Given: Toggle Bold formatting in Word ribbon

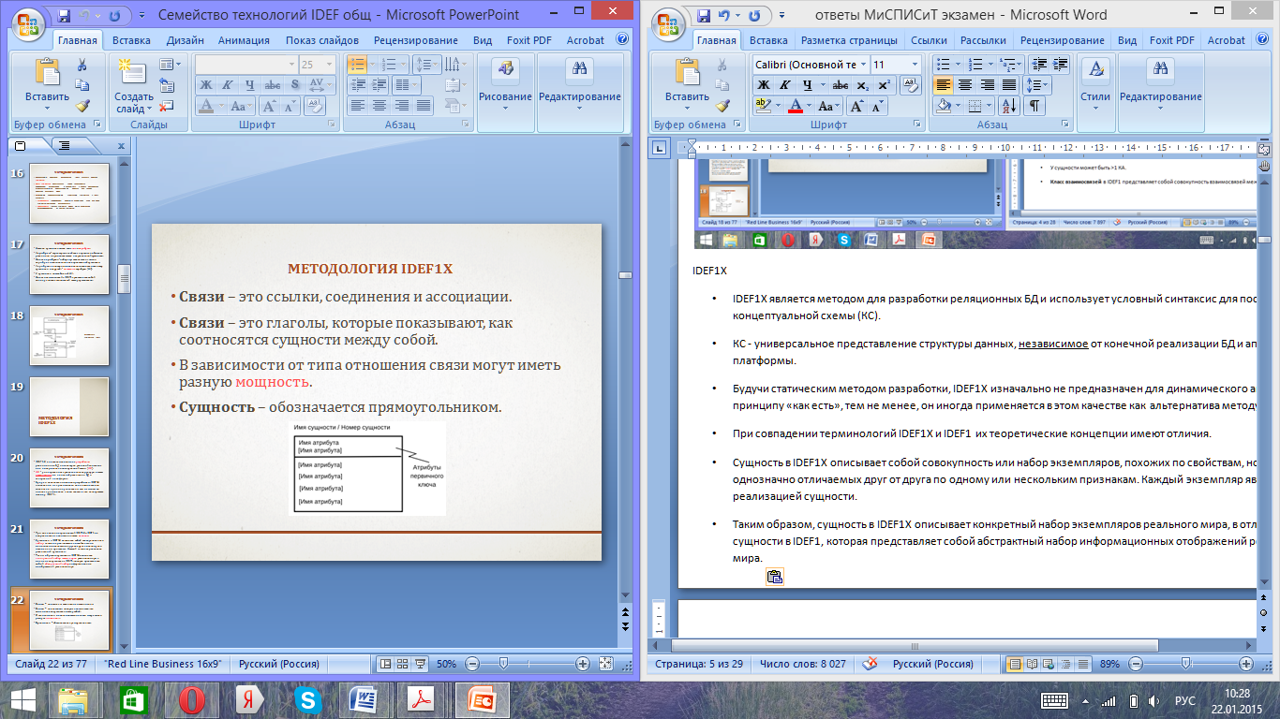Looking at the screenshot, I should [764, 85].
